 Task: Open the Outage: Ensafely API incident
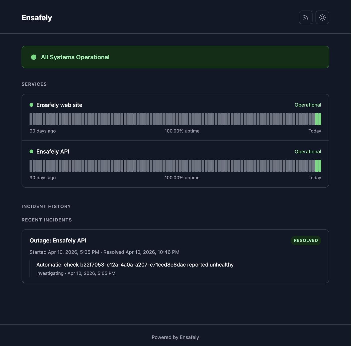[x=58, y=241]
